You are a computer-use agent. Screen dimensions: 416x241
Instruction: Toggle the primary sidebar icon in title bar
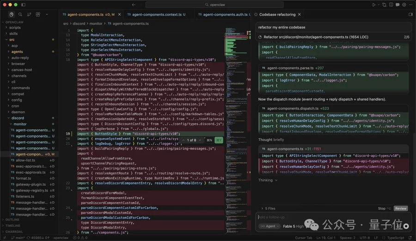(24, 5)
